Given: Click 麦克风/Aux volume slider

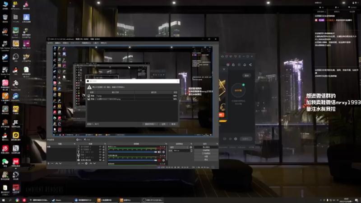Looking at the screenshot, I should pyautogui.click(x=132, y=152).
